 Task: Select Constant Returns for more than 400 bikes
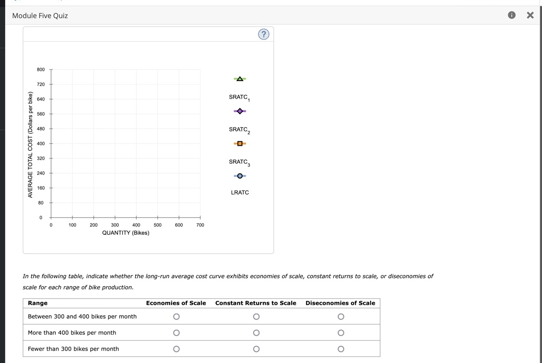(x=256, y=332)
